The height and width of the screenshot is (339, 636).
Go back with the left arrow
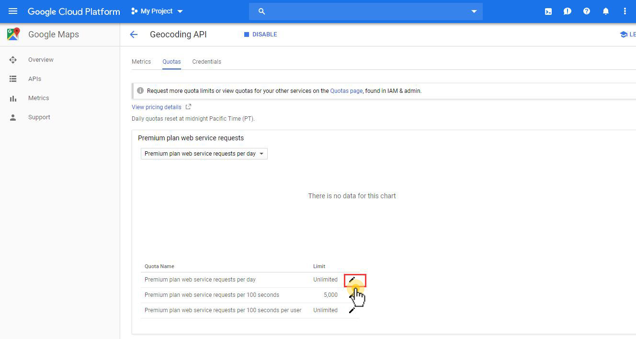(x=134, y=34)
